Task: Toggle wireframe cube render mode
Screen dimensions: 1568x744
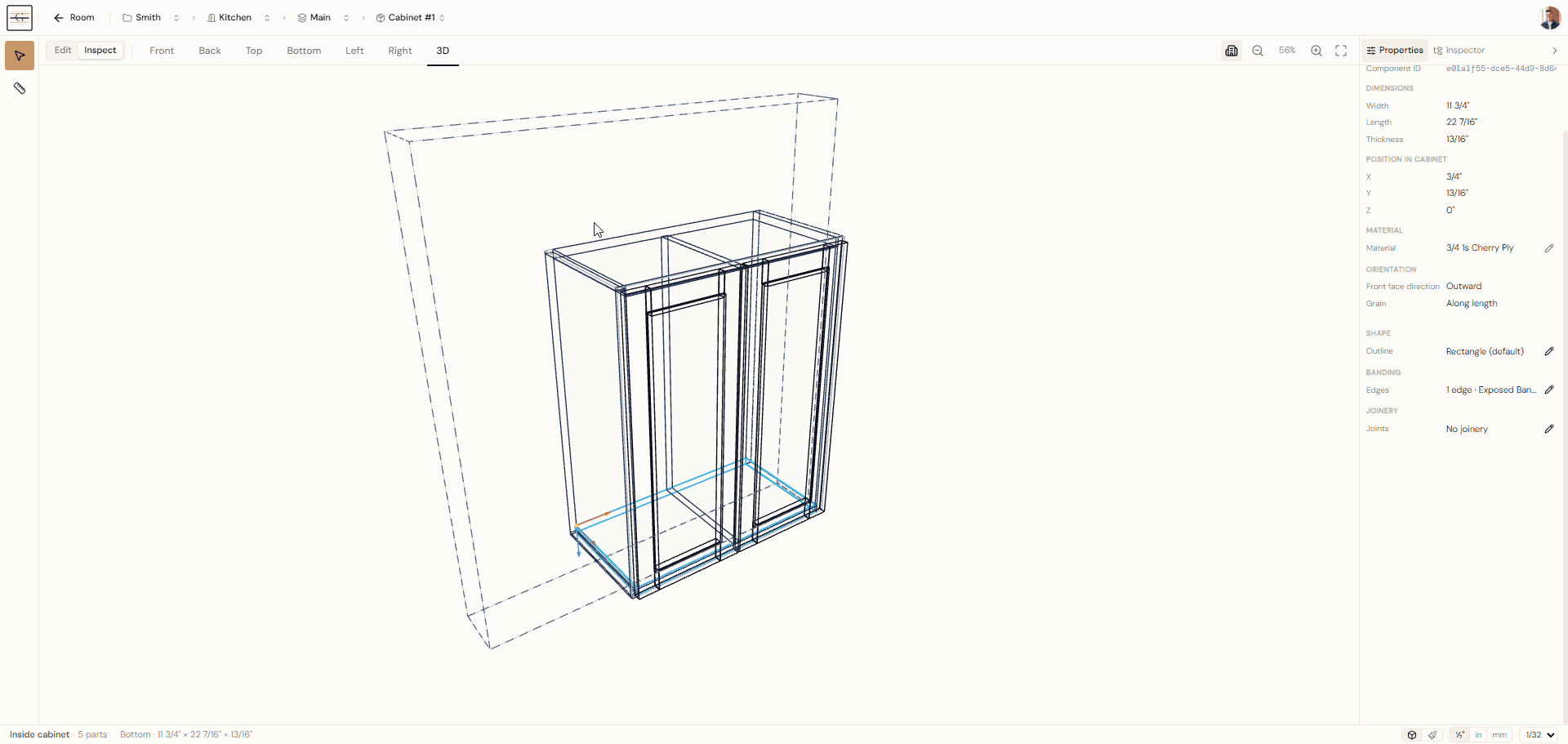Action: [x=1412, y=735]
